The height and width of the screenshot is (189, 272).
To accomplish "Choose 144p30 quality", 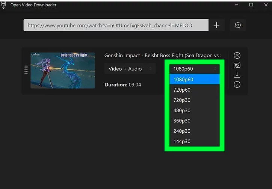I will (195, 141).
